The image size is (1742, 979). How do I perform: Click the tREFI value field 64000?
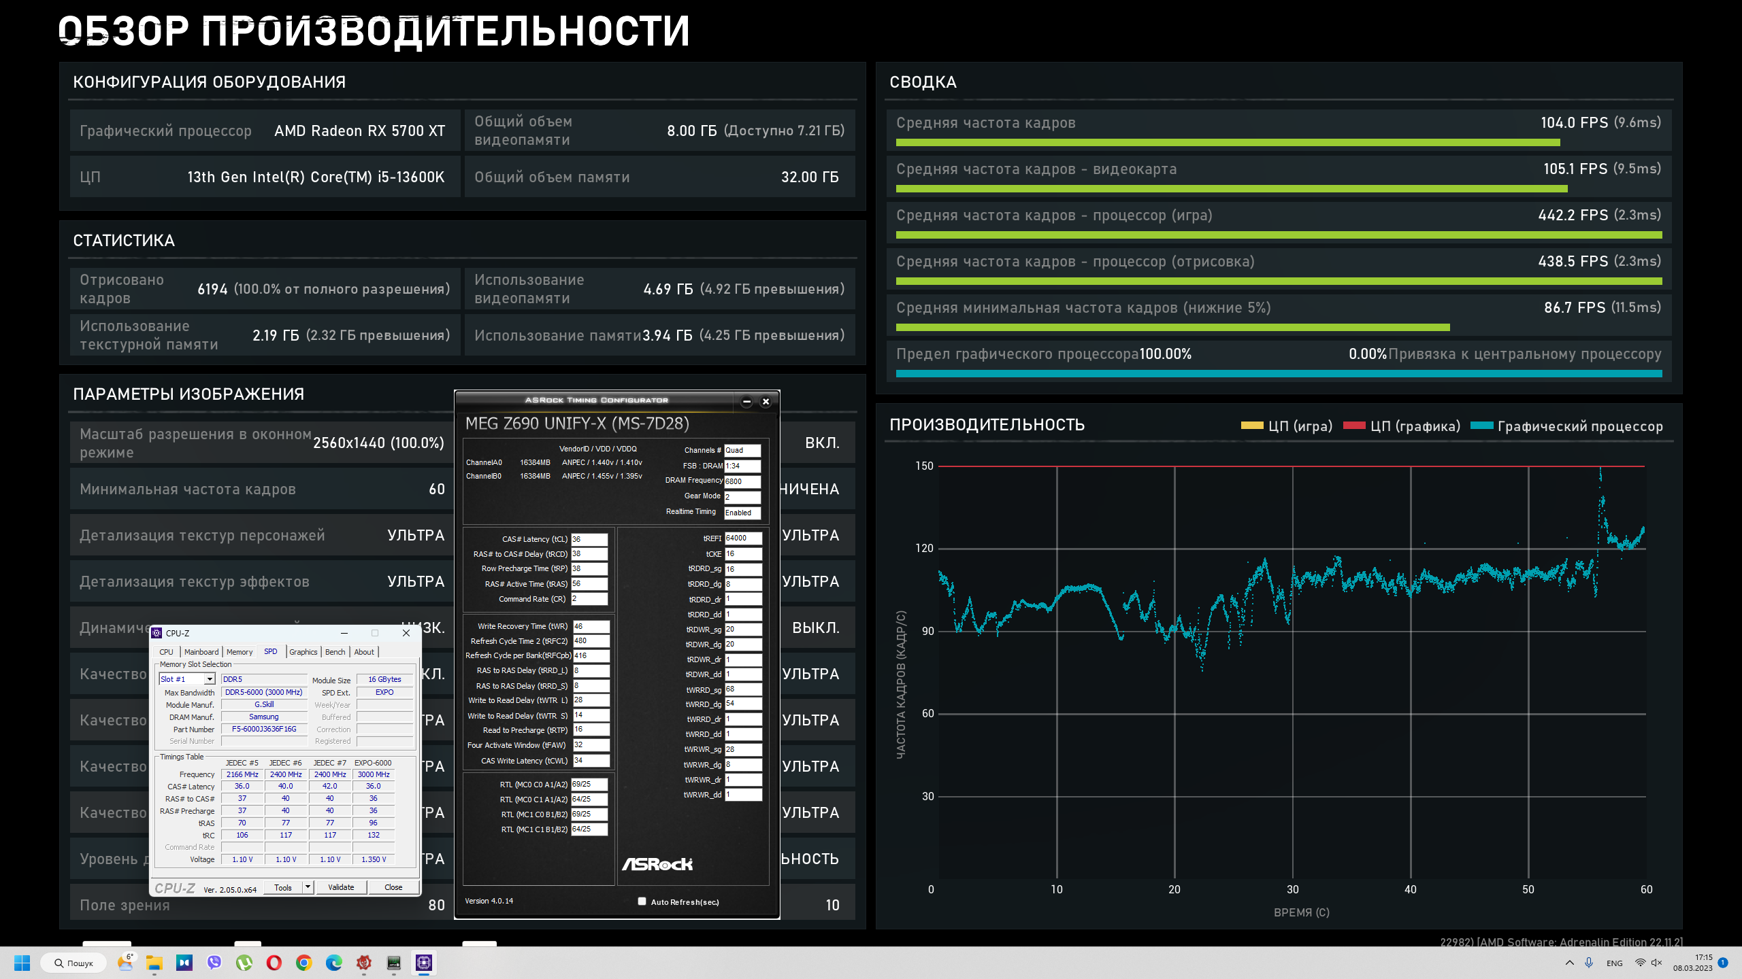[743, 538]
